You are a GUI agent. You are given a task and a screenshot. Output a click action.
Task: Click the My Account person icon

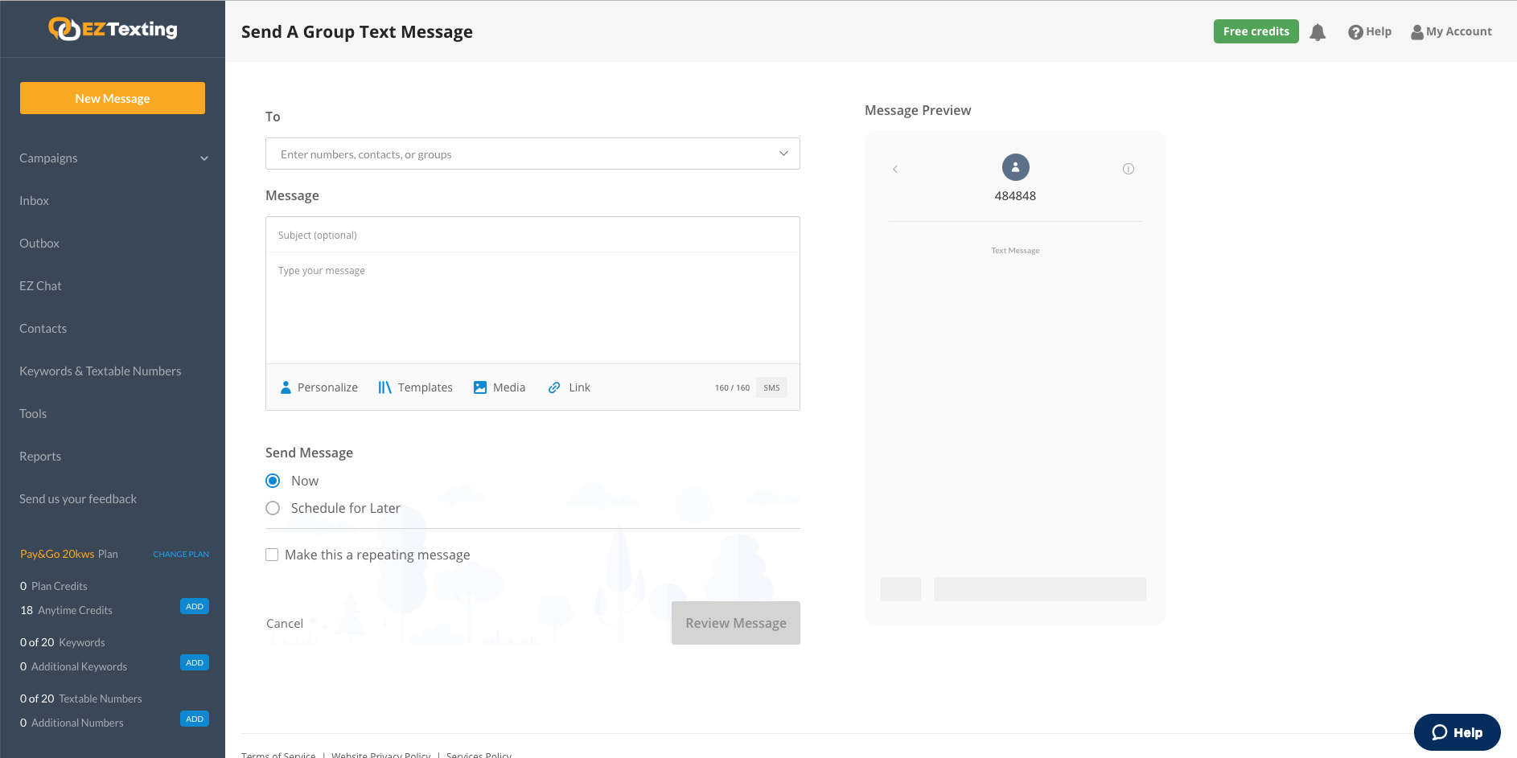click(x=1417, y=32)
